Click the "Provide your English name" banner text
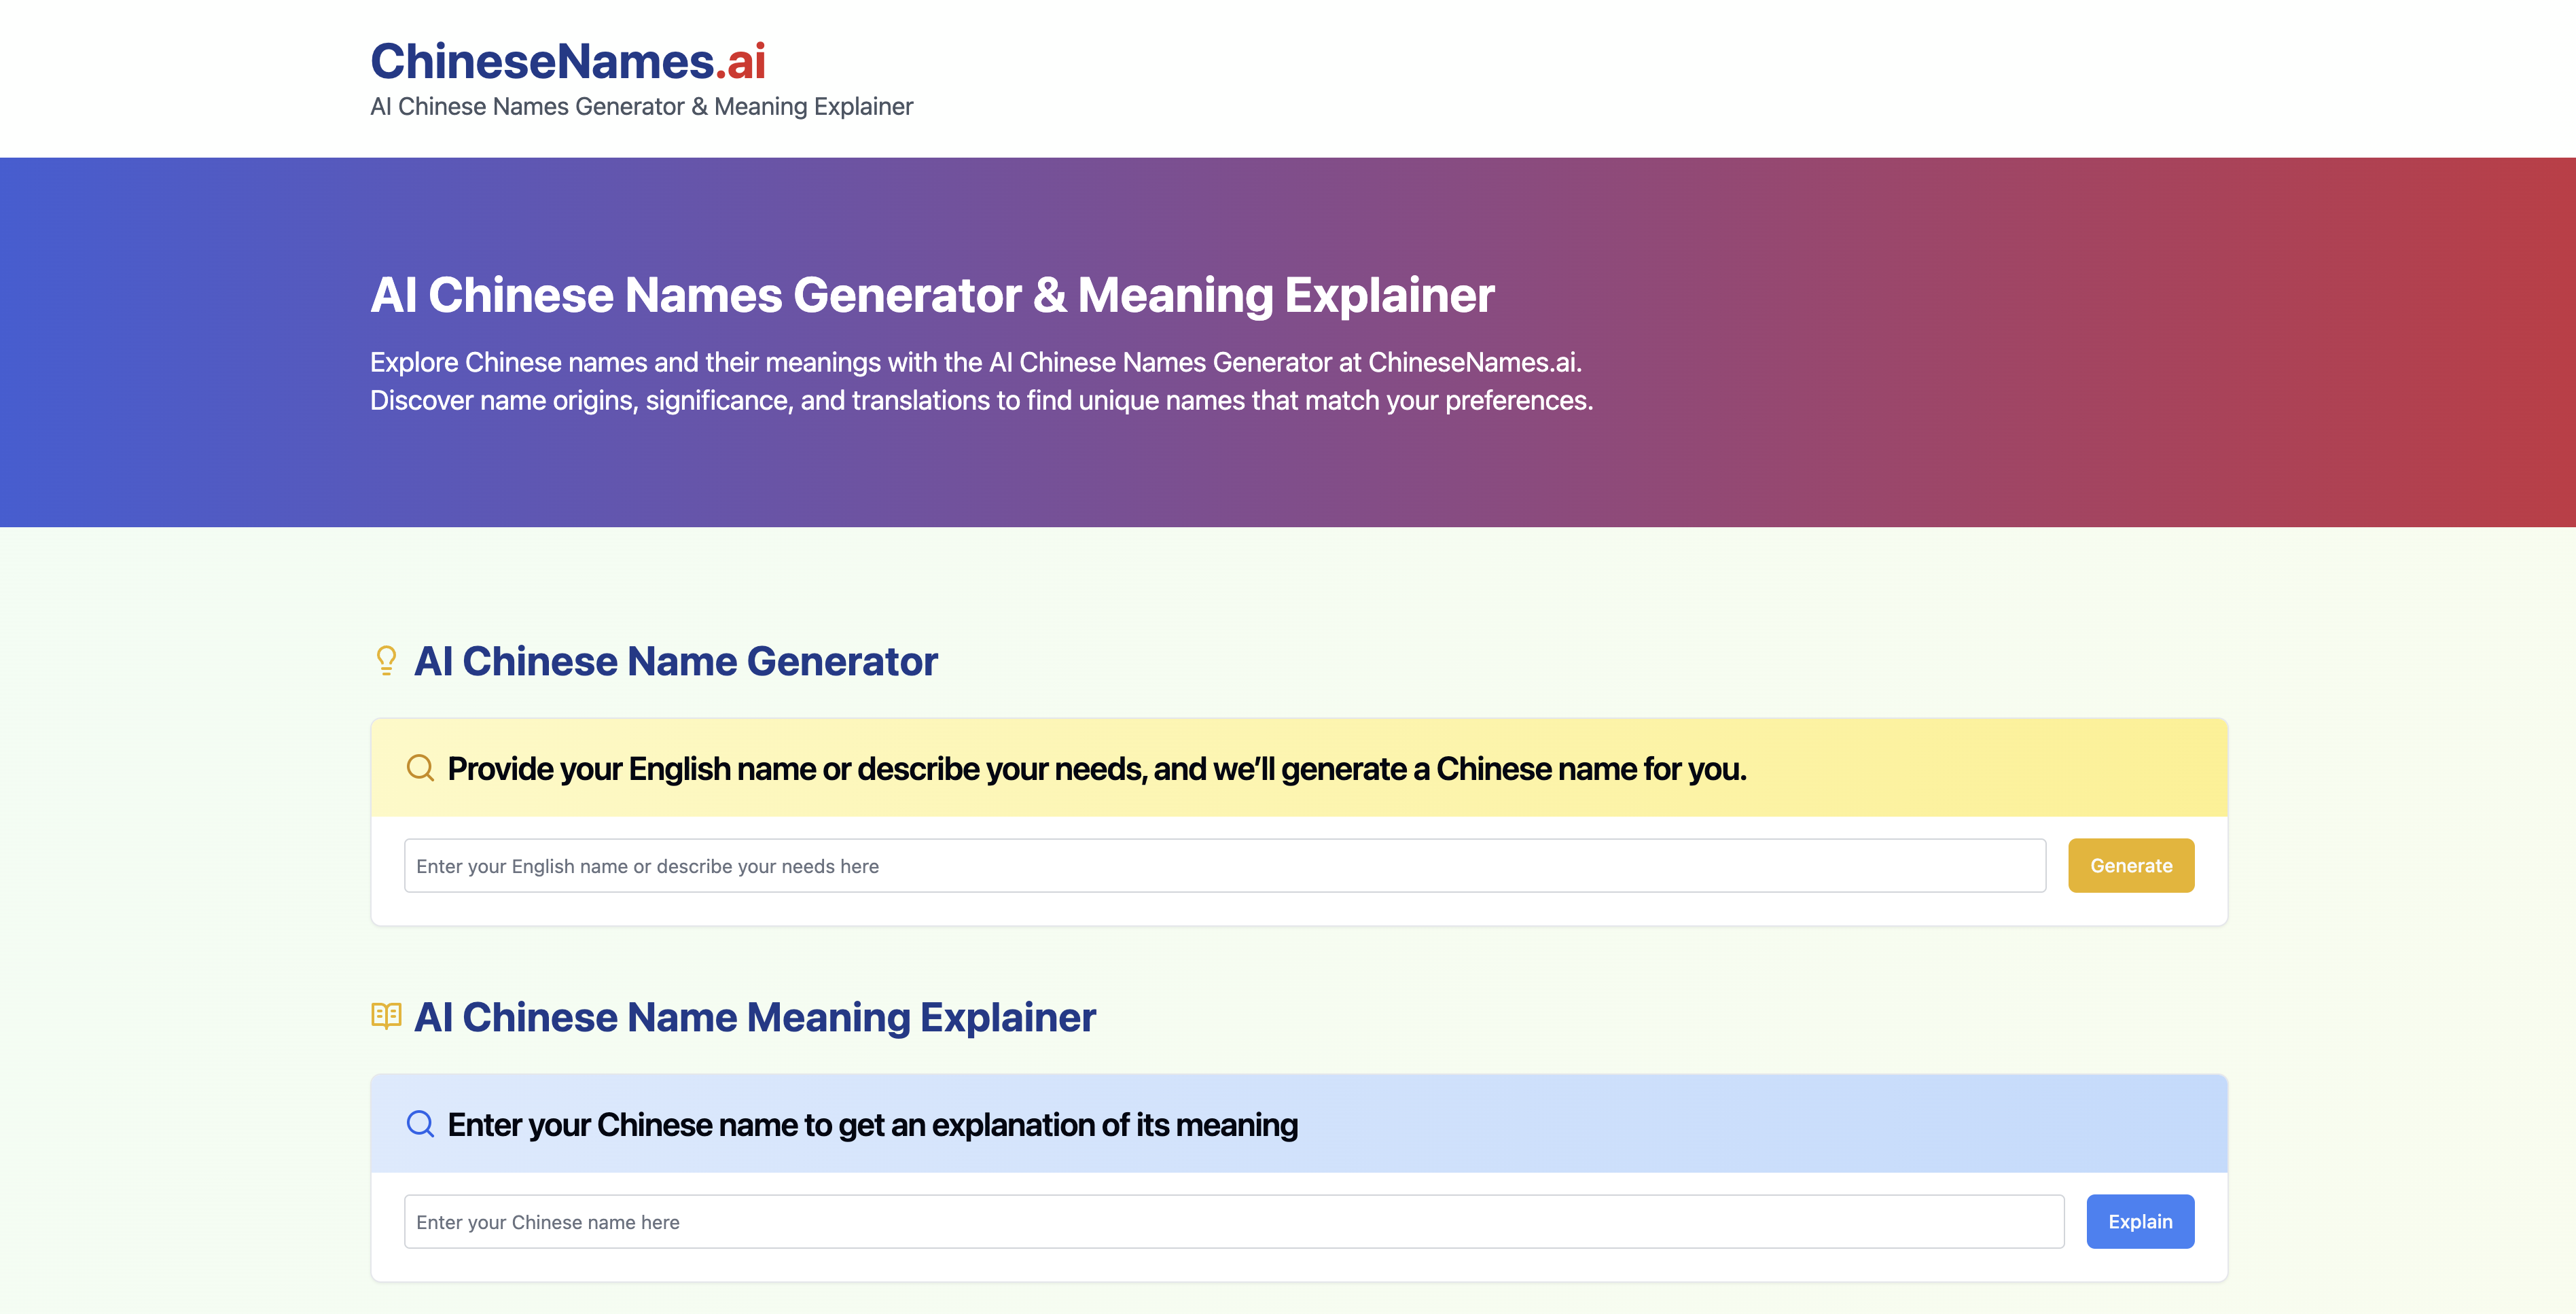This screenshot has height=1314, width=2576. [x=1096, y=769]
